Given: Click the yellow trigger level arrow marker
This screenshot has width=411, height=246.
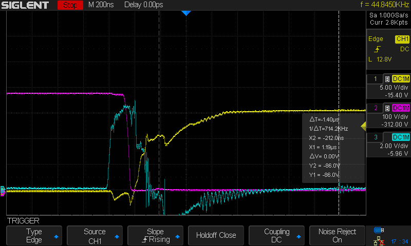Looking at the screenshot, I should coord(363,126).
